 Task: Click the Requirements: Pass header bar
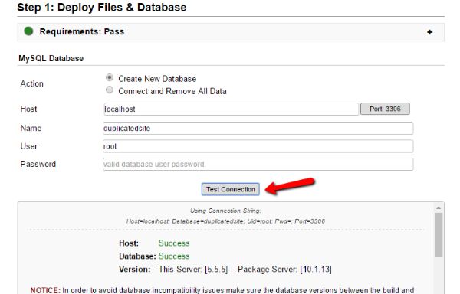tap(231, 32)
